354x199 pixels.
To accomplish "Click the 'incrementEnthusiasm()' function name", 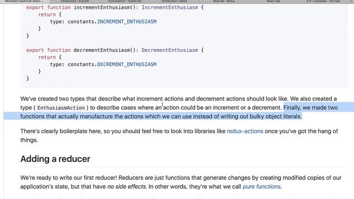I will (x=105, y=7).
